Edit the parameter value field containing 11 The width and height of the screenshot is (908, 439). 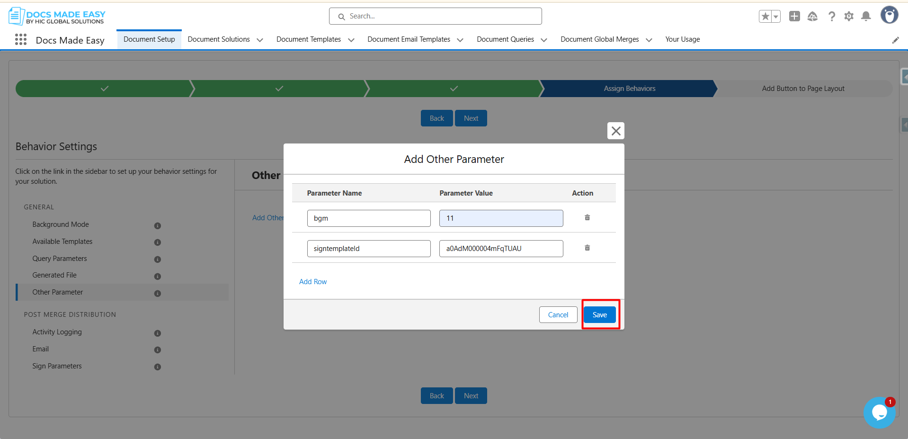click(501, 218)
